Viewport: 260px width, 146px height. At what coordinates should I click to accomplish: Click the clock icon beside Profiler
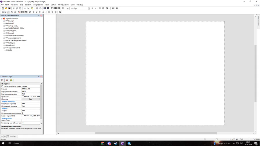pos(8,136)
